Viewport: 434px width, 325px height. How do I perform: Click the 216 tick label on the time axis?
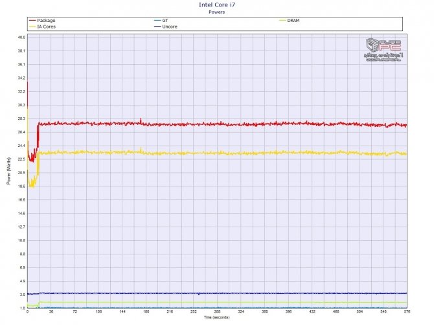[170, 311]
